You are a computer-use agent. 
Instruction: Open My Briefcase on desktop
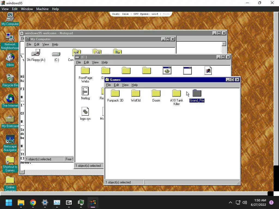pyautogui.click(x=10, y=121)
